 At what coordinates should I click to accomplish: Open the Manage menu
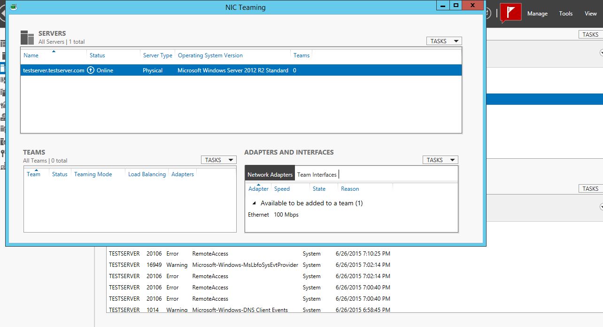pyautogui.click(x=537, y=14)
